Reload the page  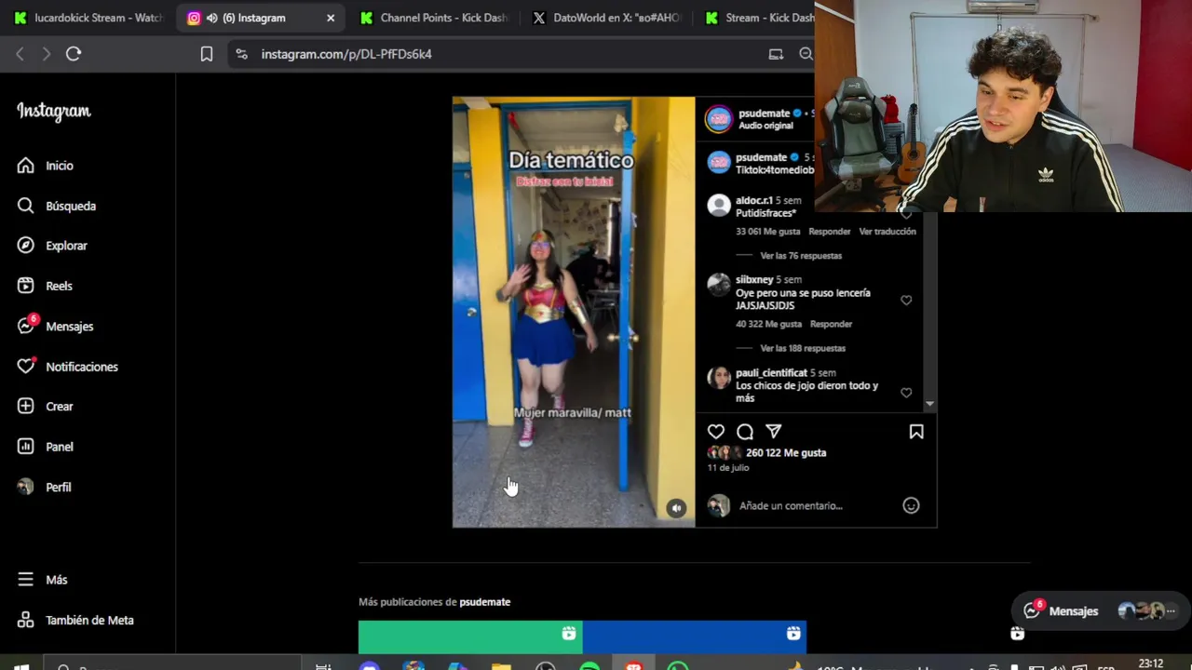(74, 54)
